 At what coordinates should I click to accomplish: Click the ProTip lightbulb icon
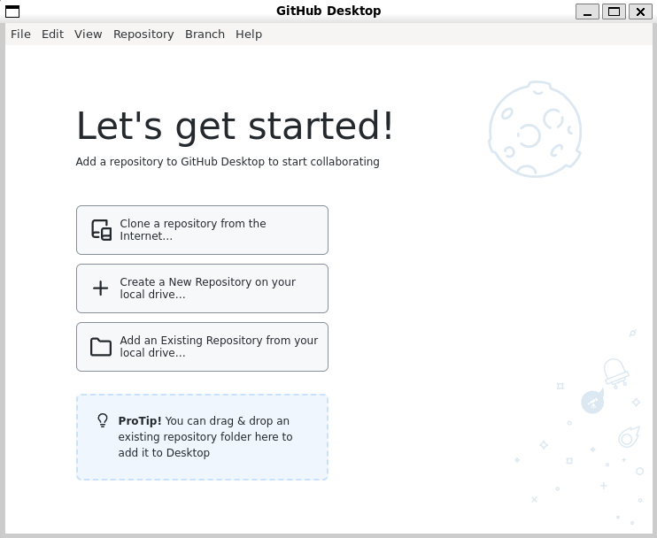(103, 420)
